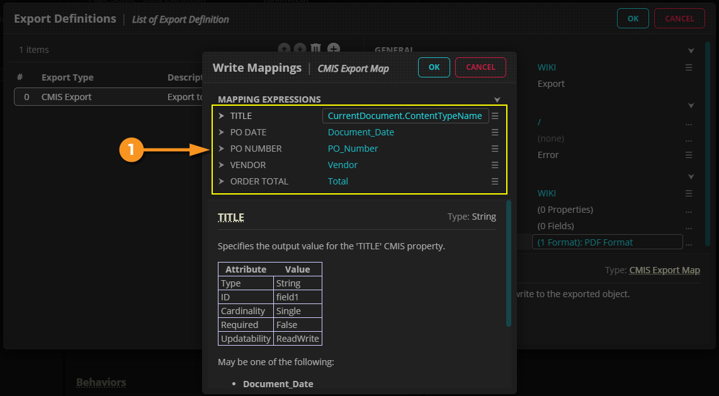Open the VENDOR row hamburger menu
This screenshot has width=719, height=396.
[495, 165]
